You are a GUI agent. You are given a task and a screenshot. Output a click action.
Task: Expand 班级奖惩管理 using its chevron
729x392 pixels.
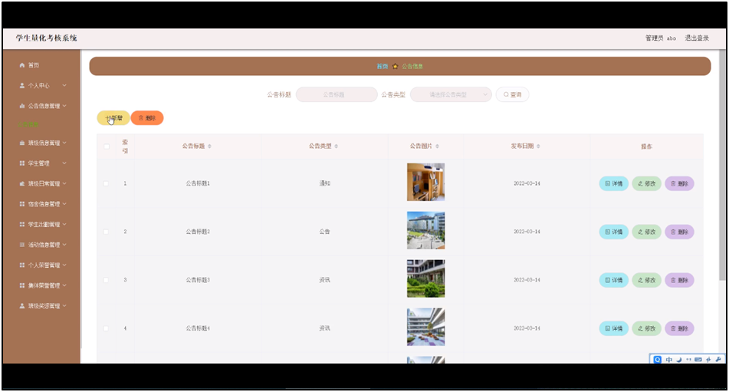[x=64, y=306]
